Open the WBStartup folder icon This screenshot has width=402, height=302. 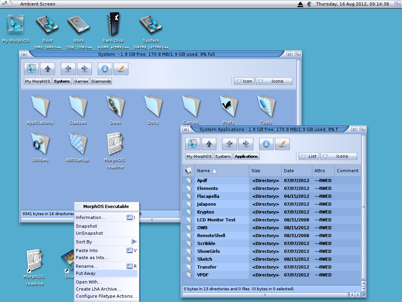point(78,143)
